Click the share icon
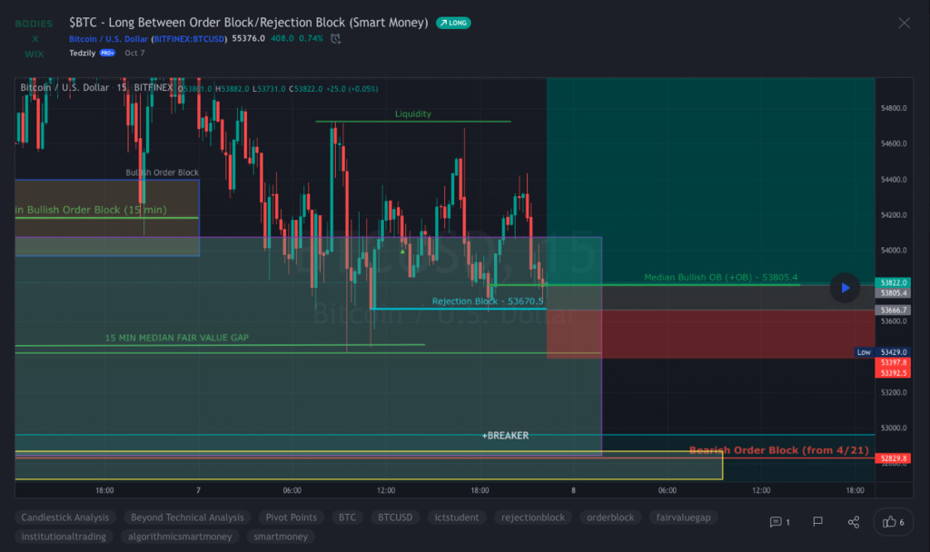 coord(853,522)
